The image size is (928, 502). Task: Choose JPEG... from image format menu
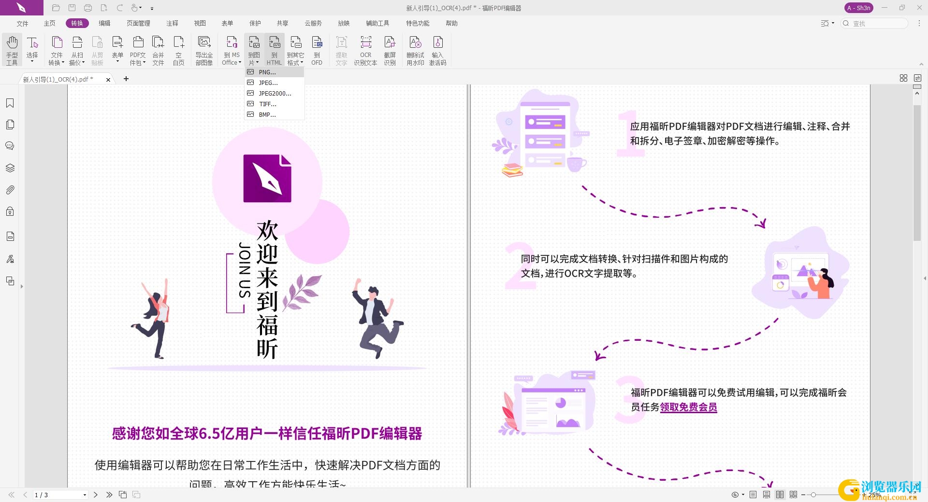click(x=275, y=83)
